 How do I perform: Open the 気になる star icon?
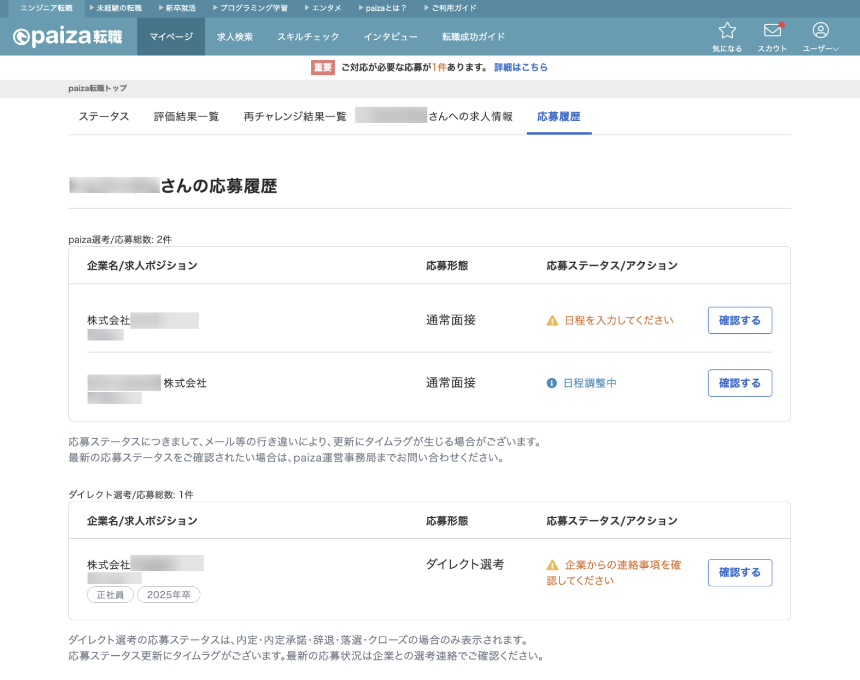[x=727, y=37]
